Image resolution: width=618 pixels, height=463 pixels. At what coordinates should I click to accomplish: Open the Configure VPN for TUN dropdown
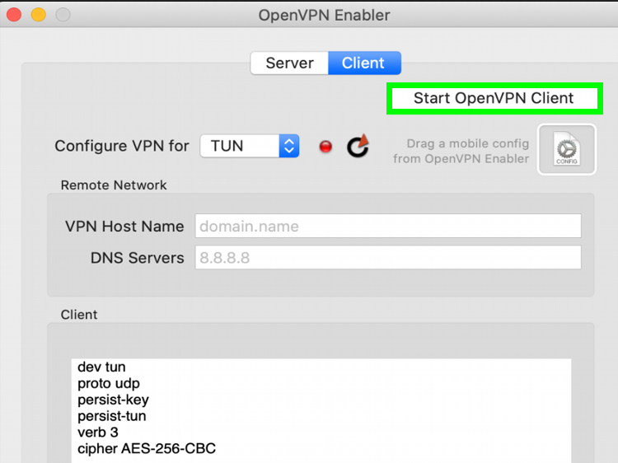[x=250, y=146]
